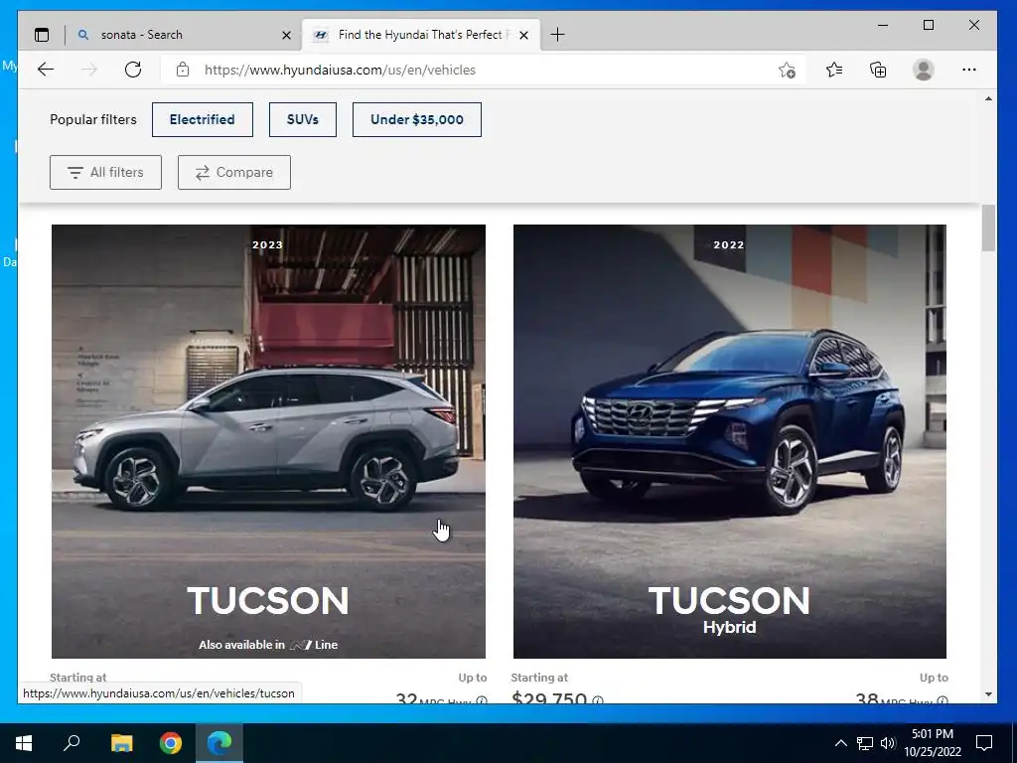
Task: Filter vehicles Under $35,000
Action: coord(417,119)
